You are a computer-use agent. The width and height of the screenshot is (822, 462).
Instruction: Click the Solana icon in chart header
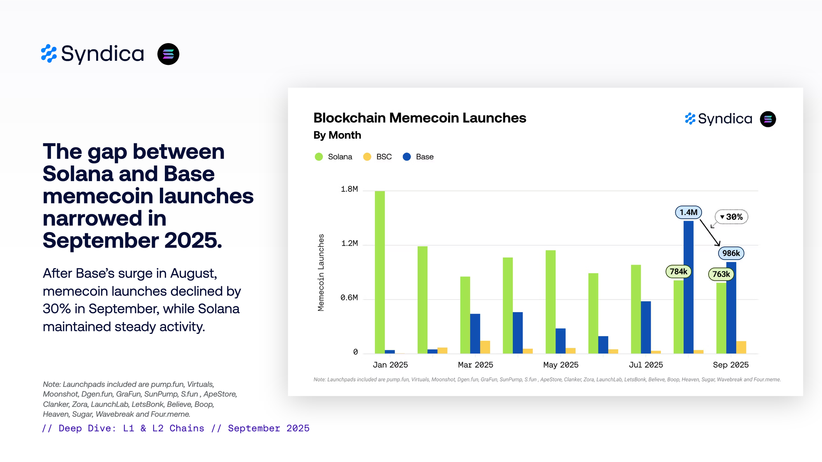pos(767,119)
